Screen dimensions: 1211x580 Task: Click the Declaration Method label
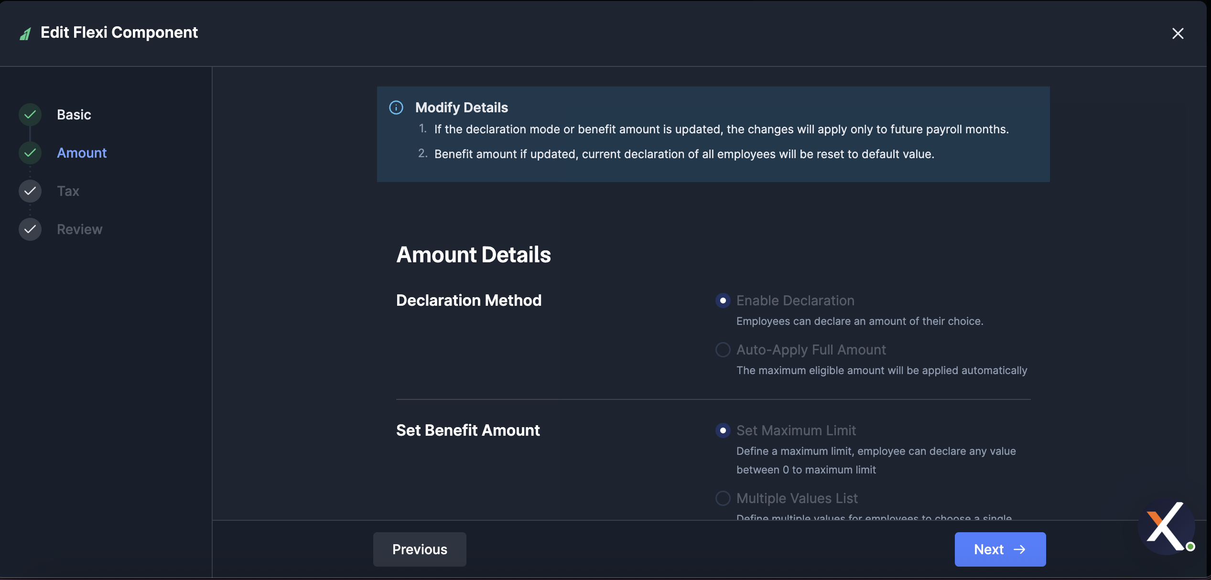[469, 301]
